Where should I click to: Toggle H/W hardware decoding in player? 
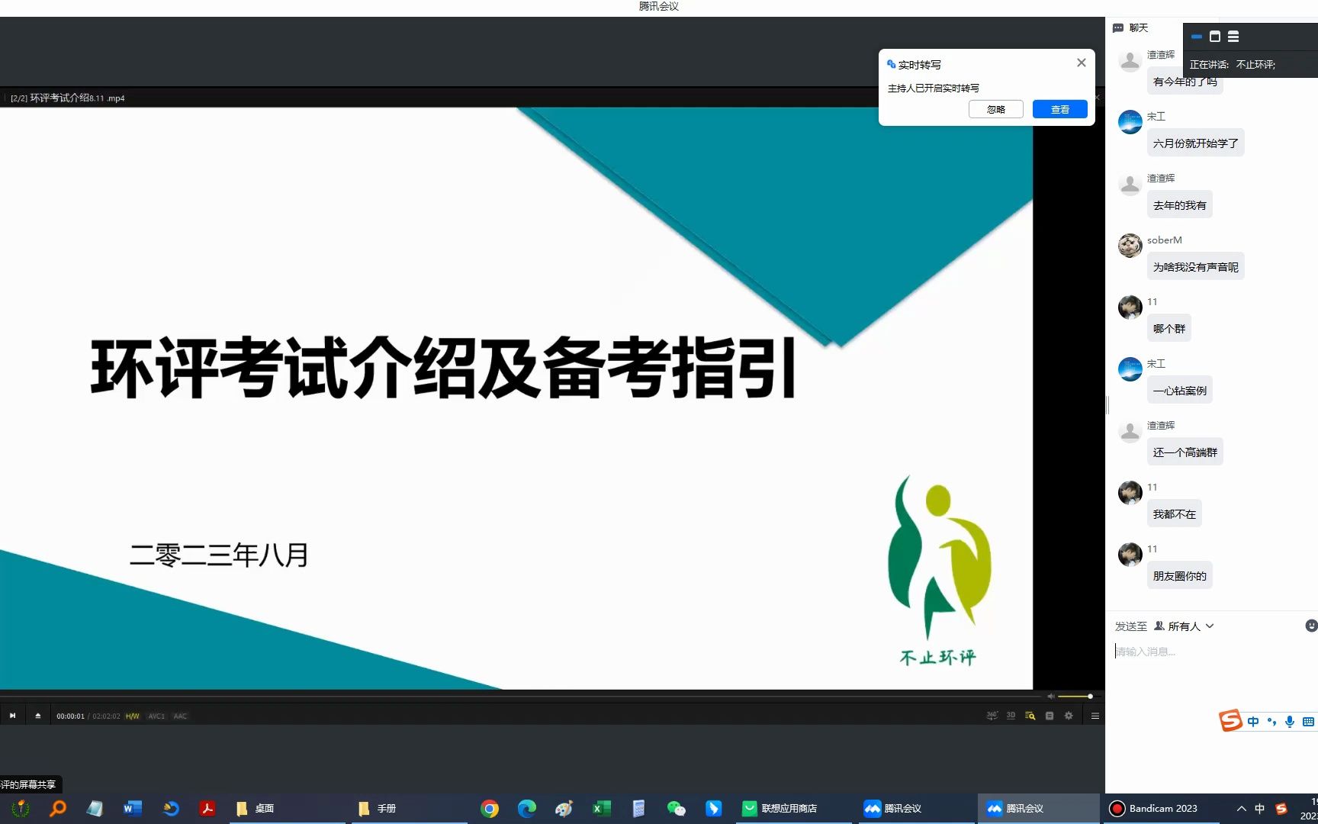click(x=131, y=716)
